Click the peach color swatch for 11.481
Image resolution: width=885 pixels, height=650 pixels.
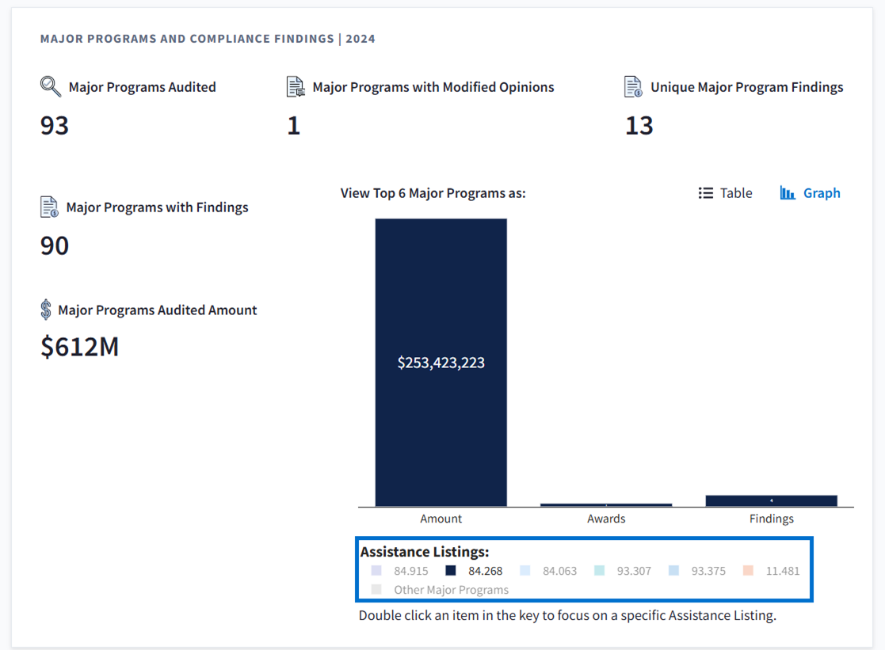749,571
